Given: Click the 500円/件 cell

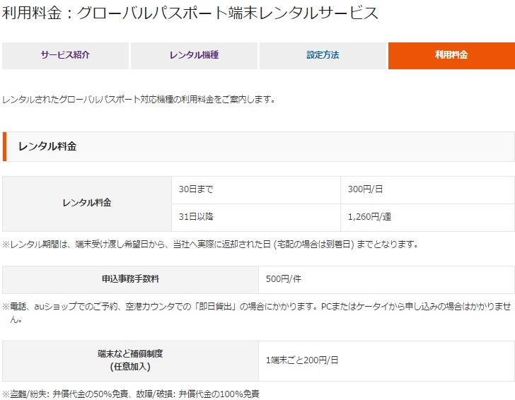Looking at the screenshot, I should pyautogui.click(x=386, y=280).
